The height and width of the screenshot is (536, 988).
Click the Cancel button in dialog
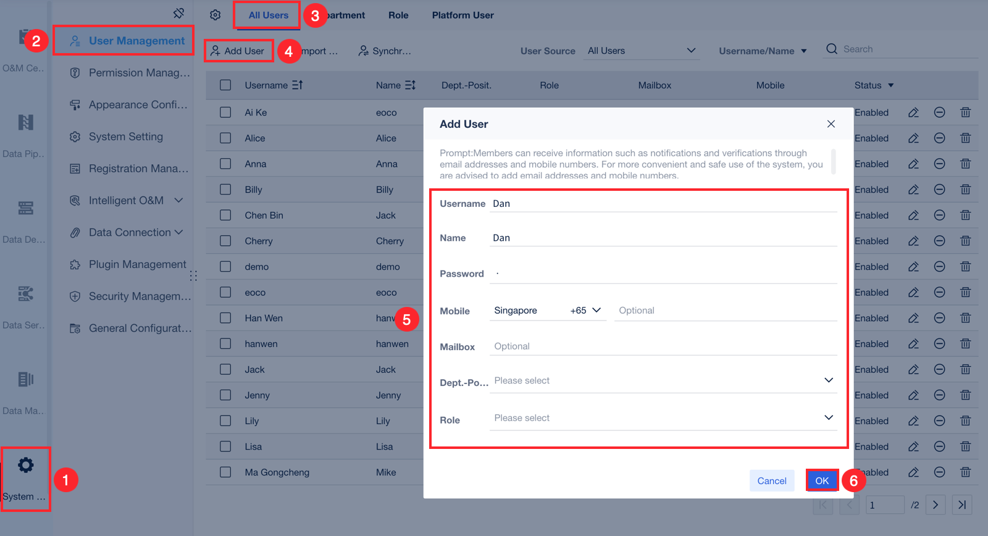coord(771,480)
